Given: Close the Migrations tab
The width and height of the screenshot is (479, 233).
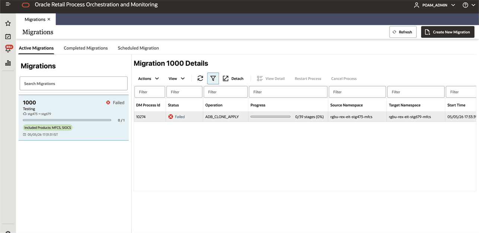Looking at the screenshot, I should click(49, 19).
